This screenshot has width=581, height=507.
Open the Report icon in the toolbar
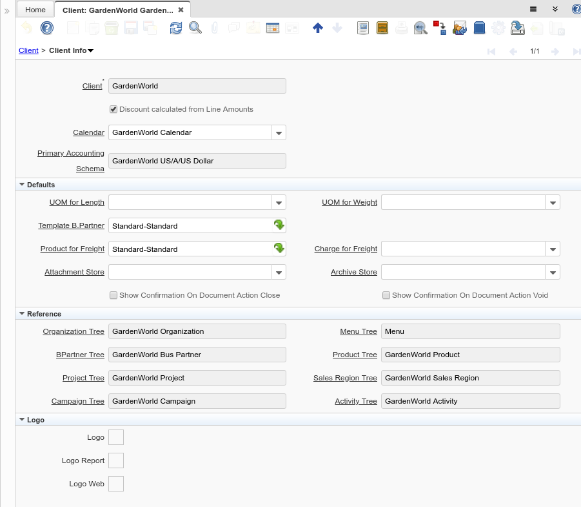point(363,28)
